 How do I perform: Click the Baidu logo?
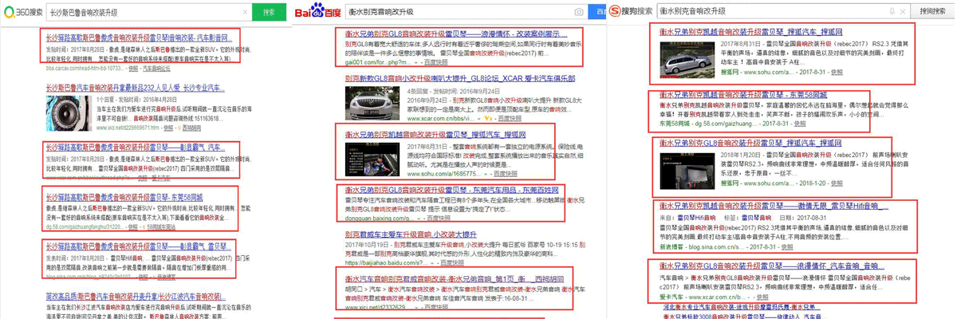click(317, 12)
